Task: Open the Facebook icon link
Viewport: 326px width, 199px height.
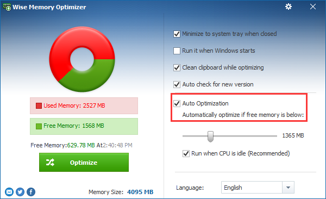Action: pos(31,192)
